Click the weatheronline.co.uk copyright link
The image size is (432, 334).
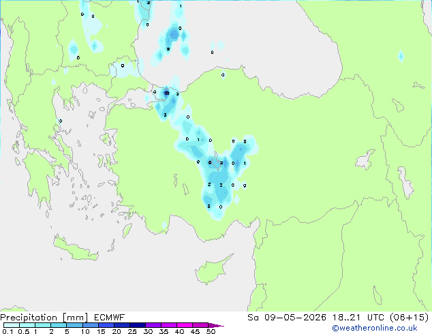(374, 328)
